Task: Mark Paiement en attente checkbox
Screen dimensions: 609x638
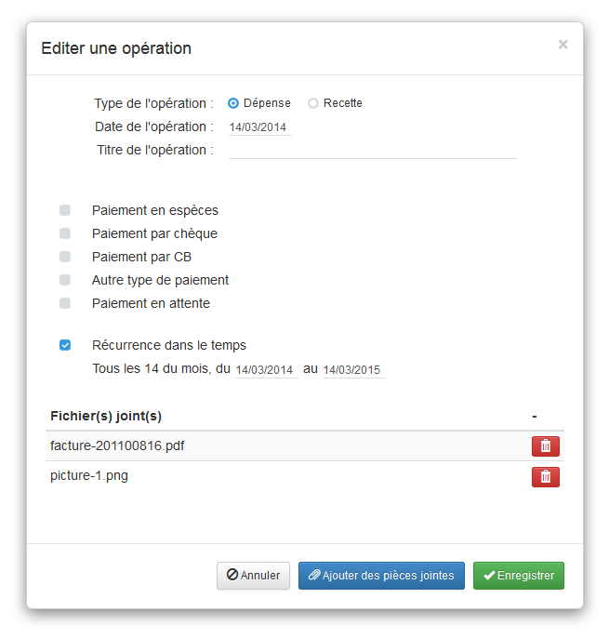Action: pyautogui.click(x=65, y=303)
